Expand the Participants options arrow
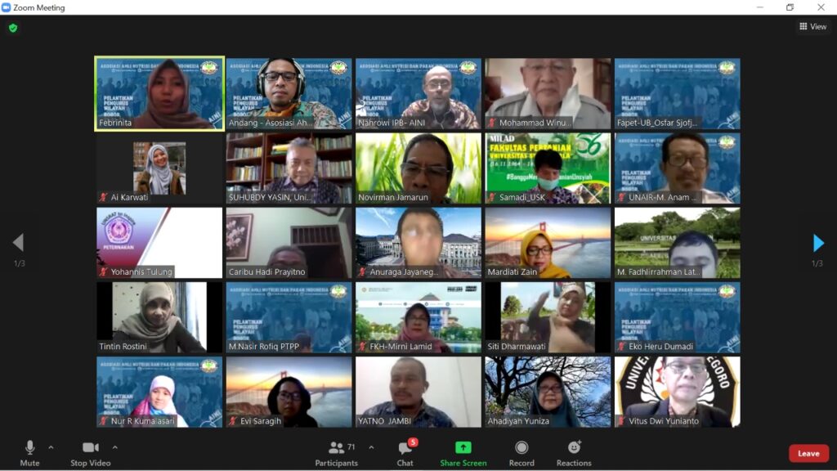The width and height of the screenshot is (837, 471). pos(371,447)
